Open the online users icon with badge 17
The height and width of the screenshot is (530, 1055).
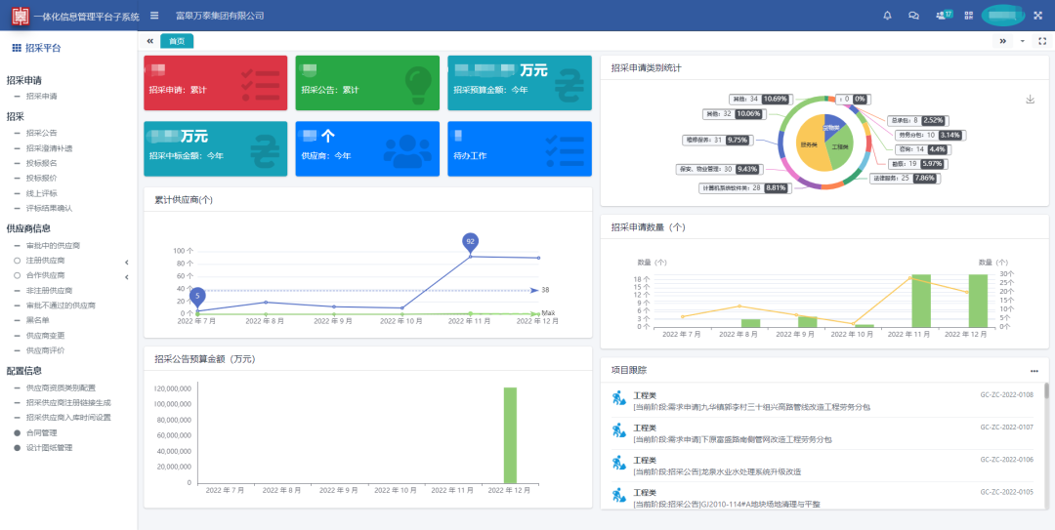point(944,15)
